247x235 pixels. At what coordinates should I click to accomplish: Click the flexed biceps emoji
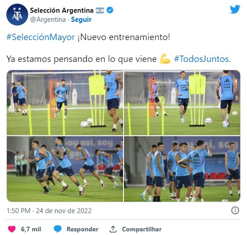[x=165, y=59]
